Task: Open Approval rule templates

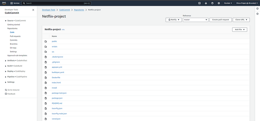Action: click(x=17, y=55)
